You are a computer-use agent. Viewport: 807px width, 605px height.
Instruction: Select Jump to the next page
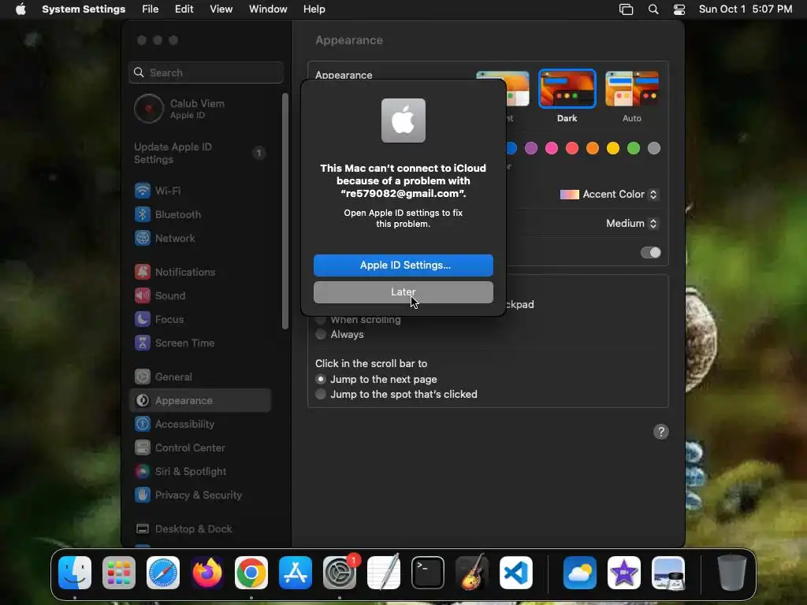pos(321,379)
